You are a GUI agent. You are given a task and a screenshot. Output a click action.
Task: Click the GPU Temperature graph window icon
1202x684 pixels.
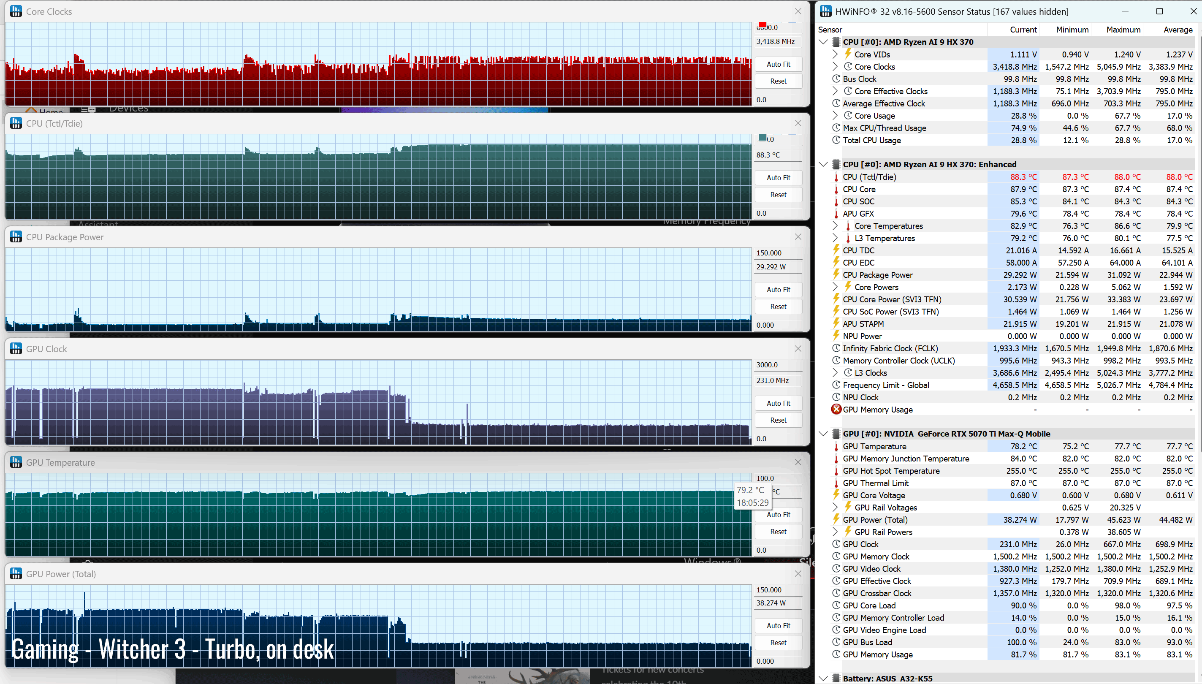(16, 463)
